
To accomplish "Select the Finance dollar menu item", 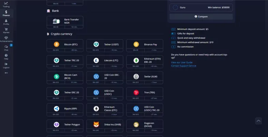I will pos(6,13).
